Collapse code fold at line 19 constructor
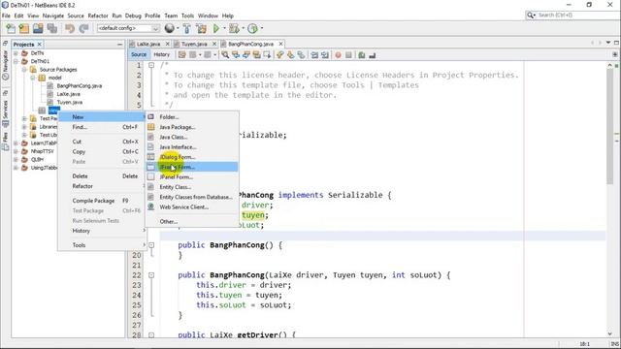This screenshot has width=621, height=349. [151, 245]
